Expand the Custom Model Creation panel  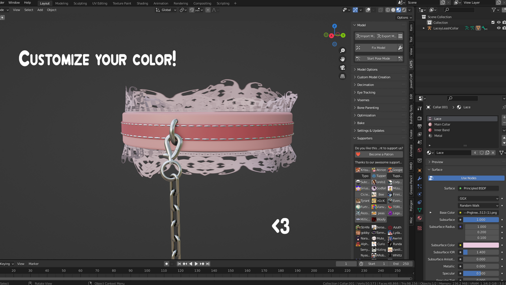click(374, 77)
